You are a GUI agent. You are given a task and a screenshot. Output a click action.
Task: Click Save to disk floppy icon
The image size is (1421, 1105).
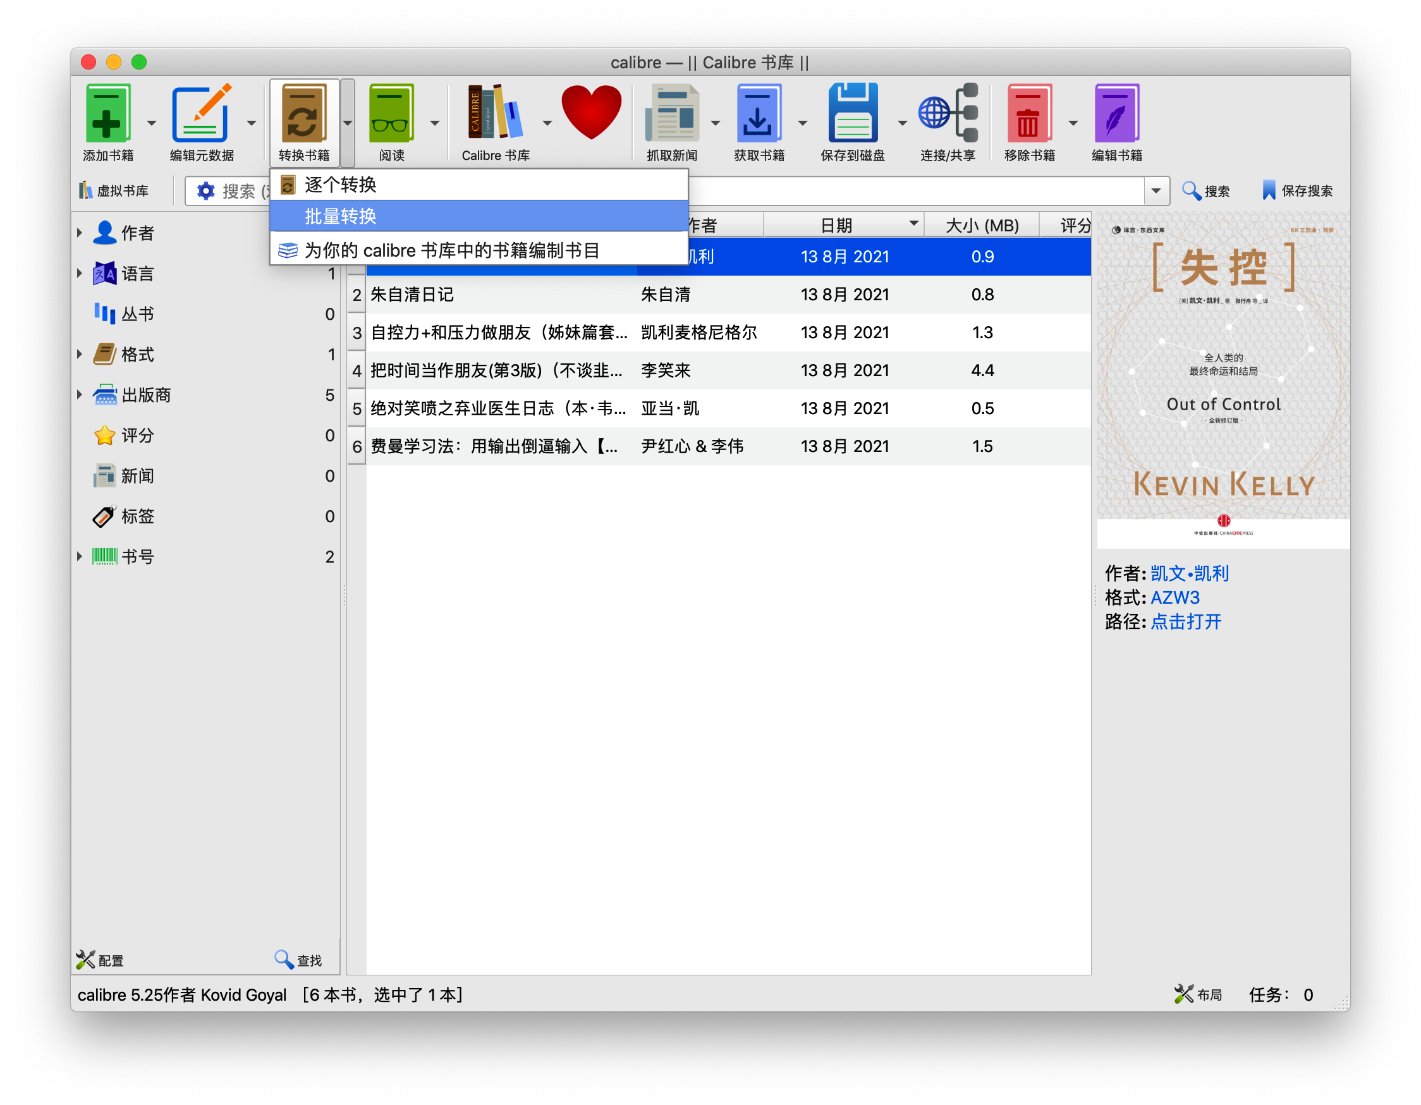click(x=853, y=114)
